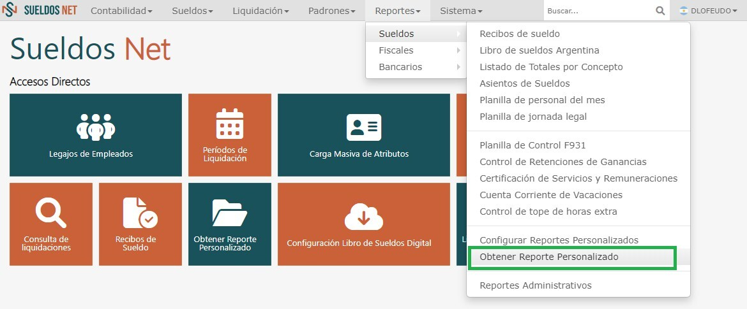Expand the Fiscales submenu
Viewport: 747px width, 309px height.
click(416, 50)
